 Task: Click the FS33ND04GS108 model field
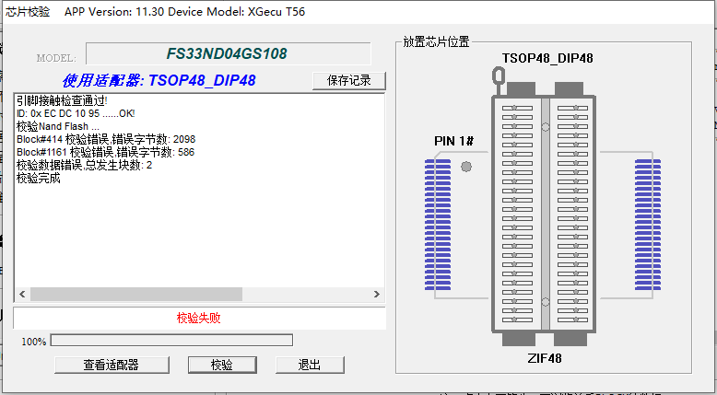228,54
